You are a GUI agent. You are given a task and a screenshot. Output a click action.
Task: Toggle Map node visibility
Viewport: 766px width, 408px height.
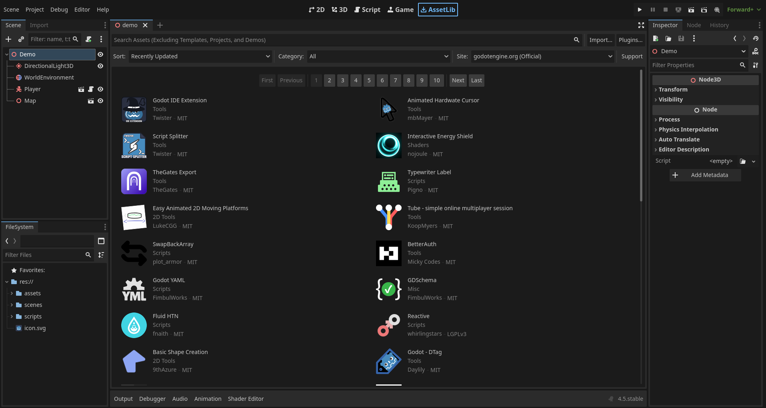coord(100,101)
